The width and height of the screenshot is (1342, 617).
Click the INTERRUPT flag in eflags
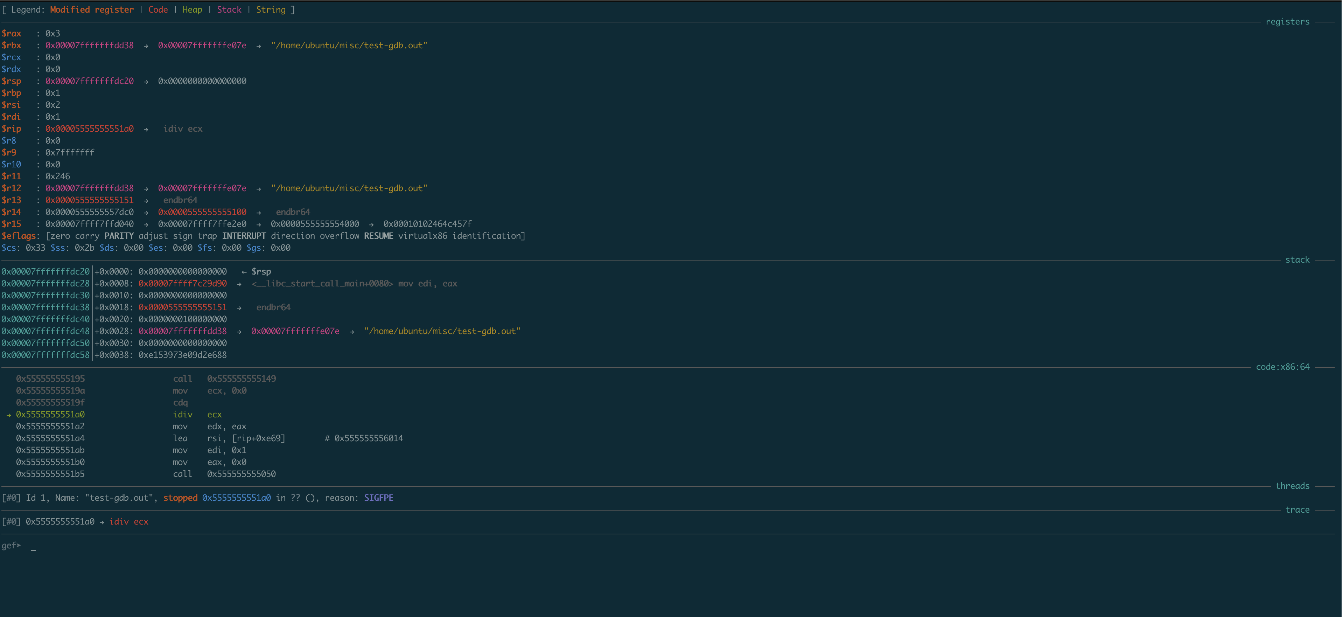(x=244, y=236)
